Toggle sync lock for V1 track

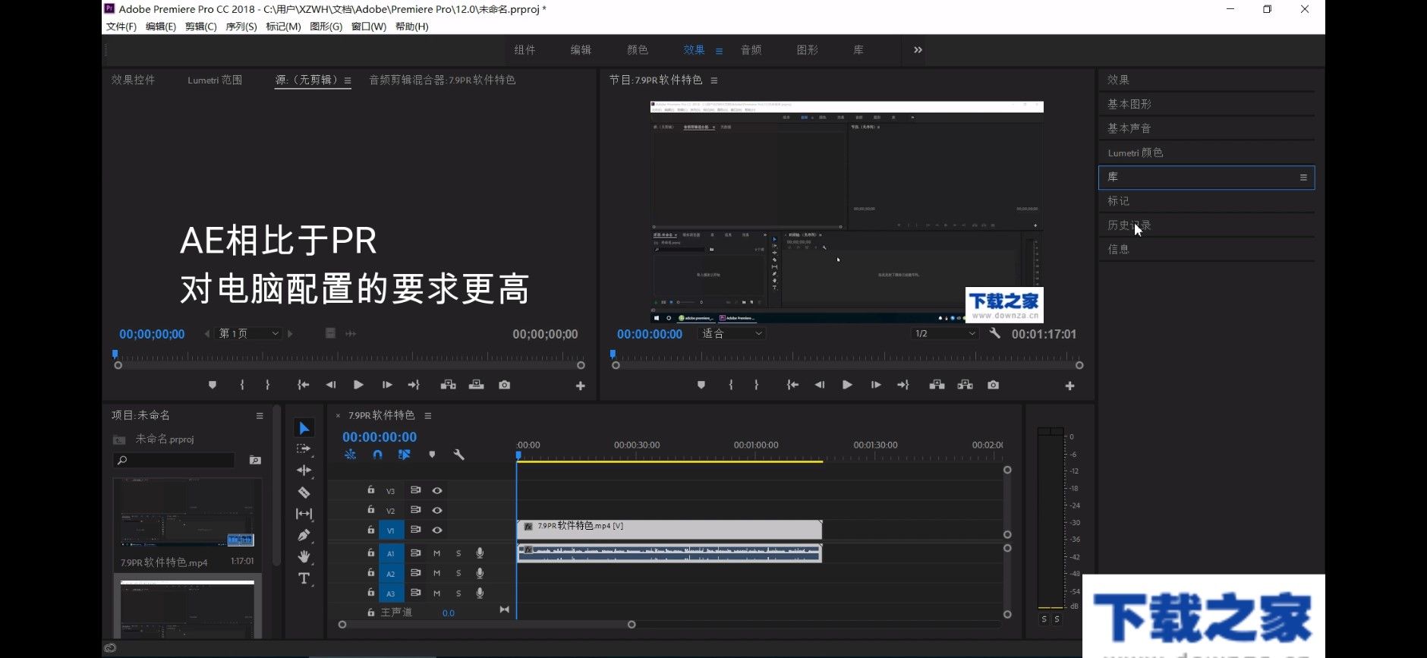[415, 530]
